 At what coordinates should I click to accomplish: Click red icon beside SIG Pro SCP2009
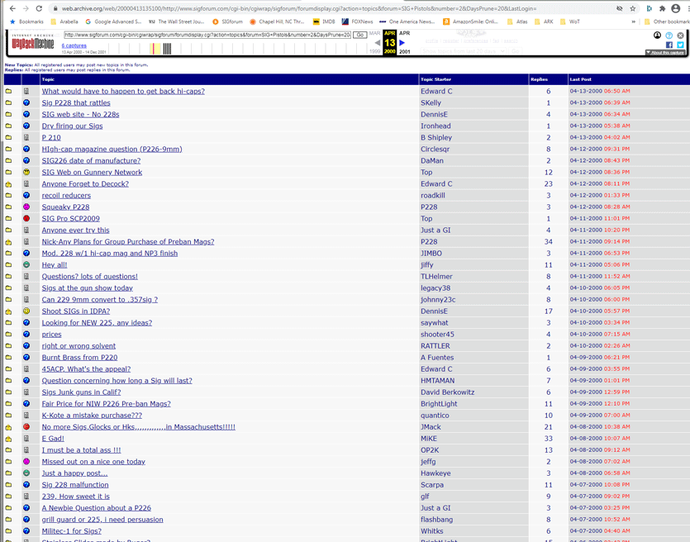pos(26,218)
